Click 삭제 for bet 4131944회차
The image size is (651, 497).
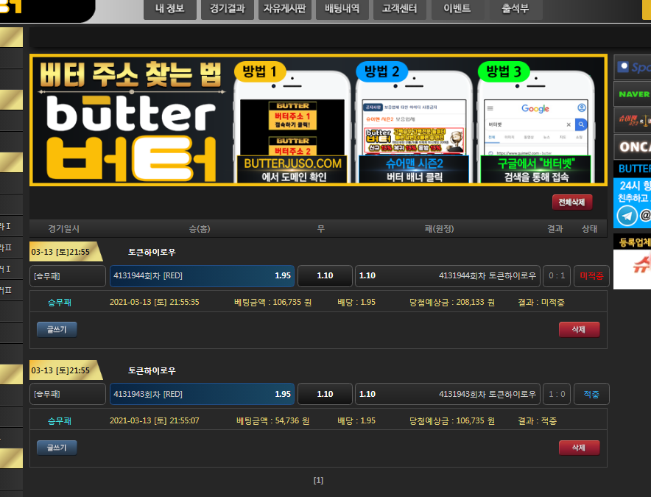[x=579, y=330]
